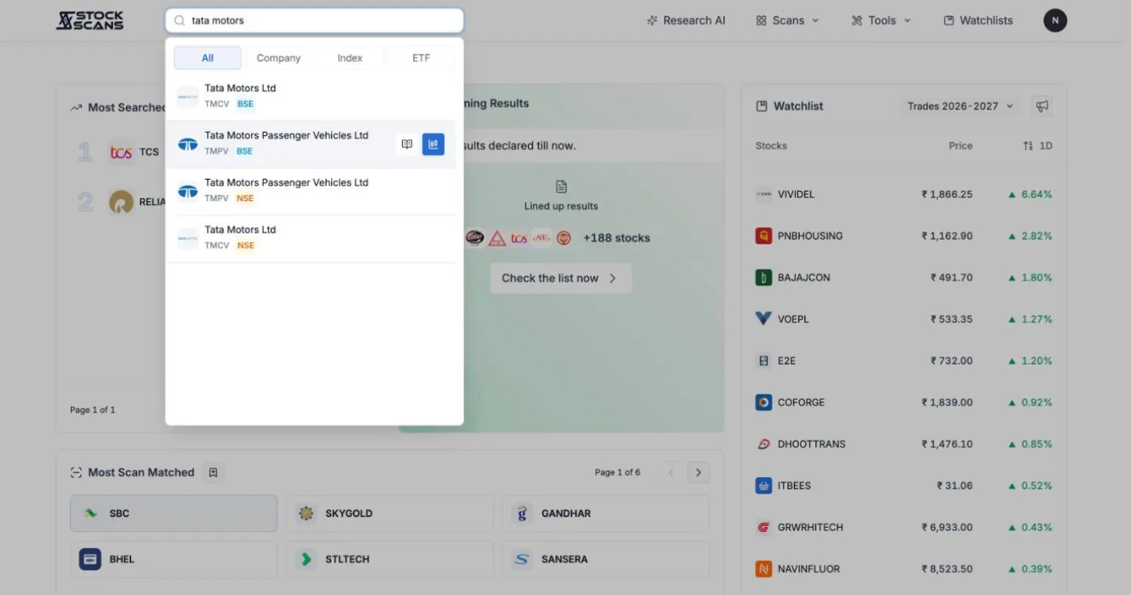Click the VIVIDEL stock logo
The width and height of the screenshot is (1131, 595).
(763, 194)
